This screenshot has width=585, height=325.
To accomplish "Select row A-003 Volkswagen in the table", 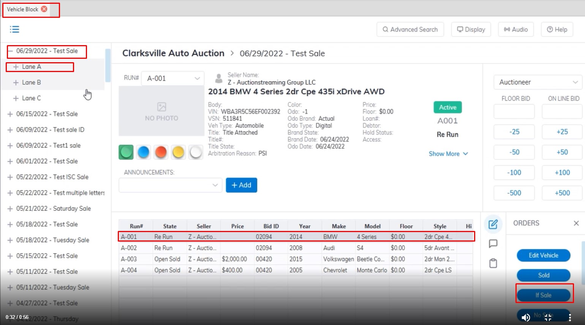I will [296, 259].
